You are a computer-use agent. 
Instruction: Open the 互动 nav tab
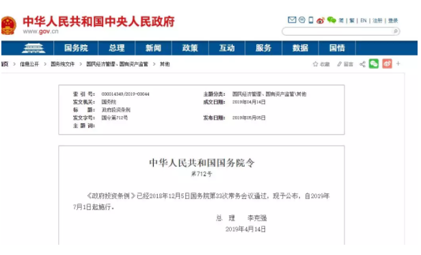click(227, 48)
